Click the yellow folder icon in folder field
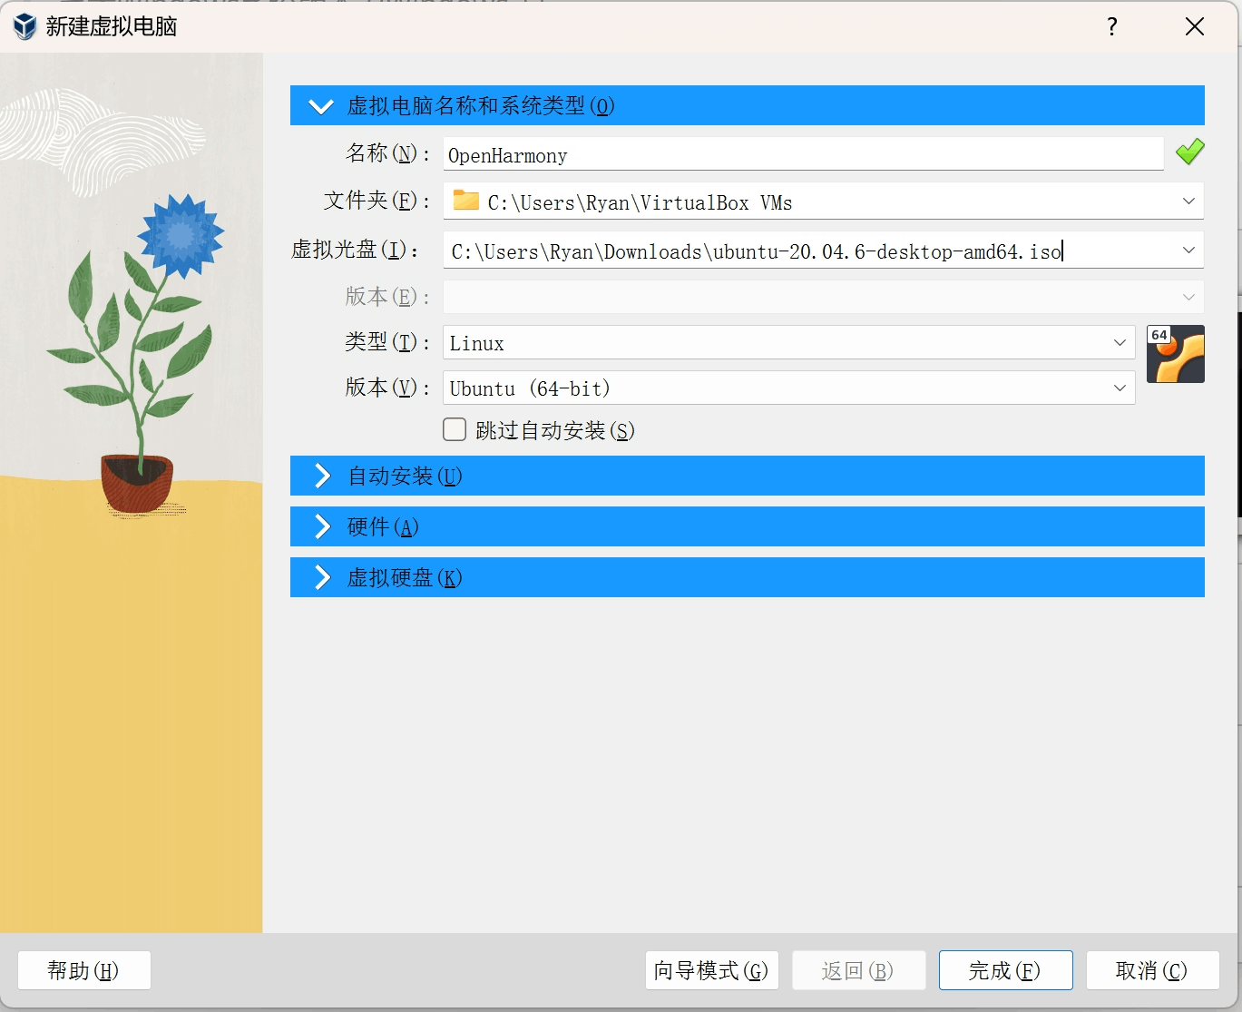This screenshot has width=1242, height=1012. 466,200
